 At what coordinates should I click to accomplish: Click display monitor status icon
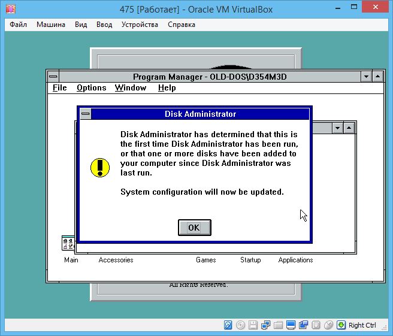click(x=291, y=325)
